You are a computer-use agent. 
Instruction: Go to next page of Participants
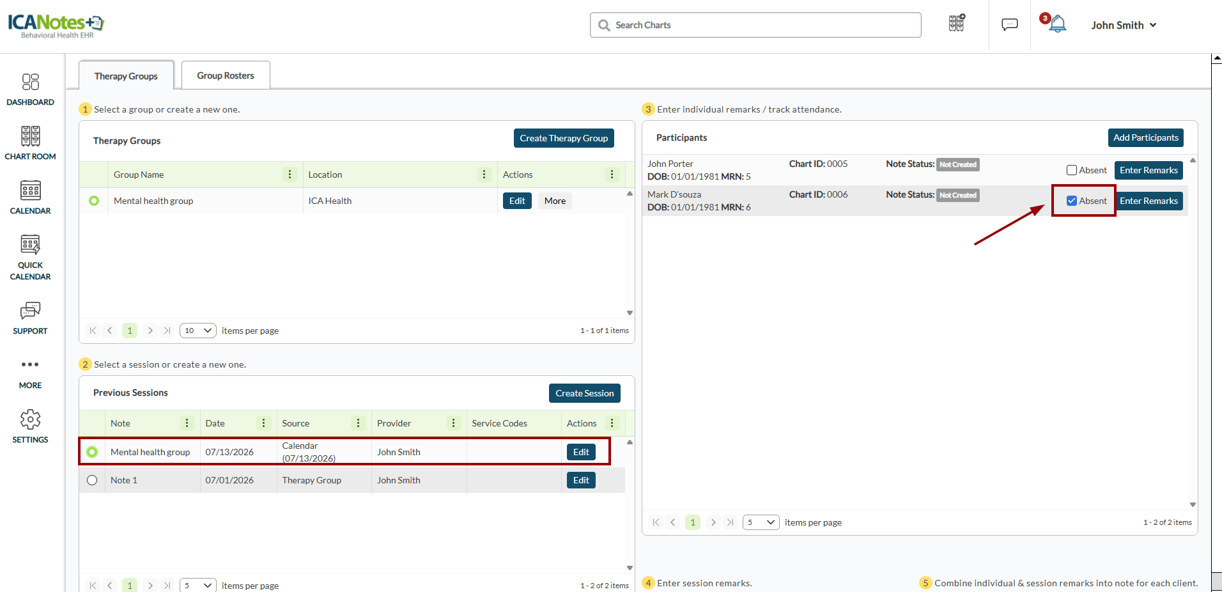coord(713,522)
